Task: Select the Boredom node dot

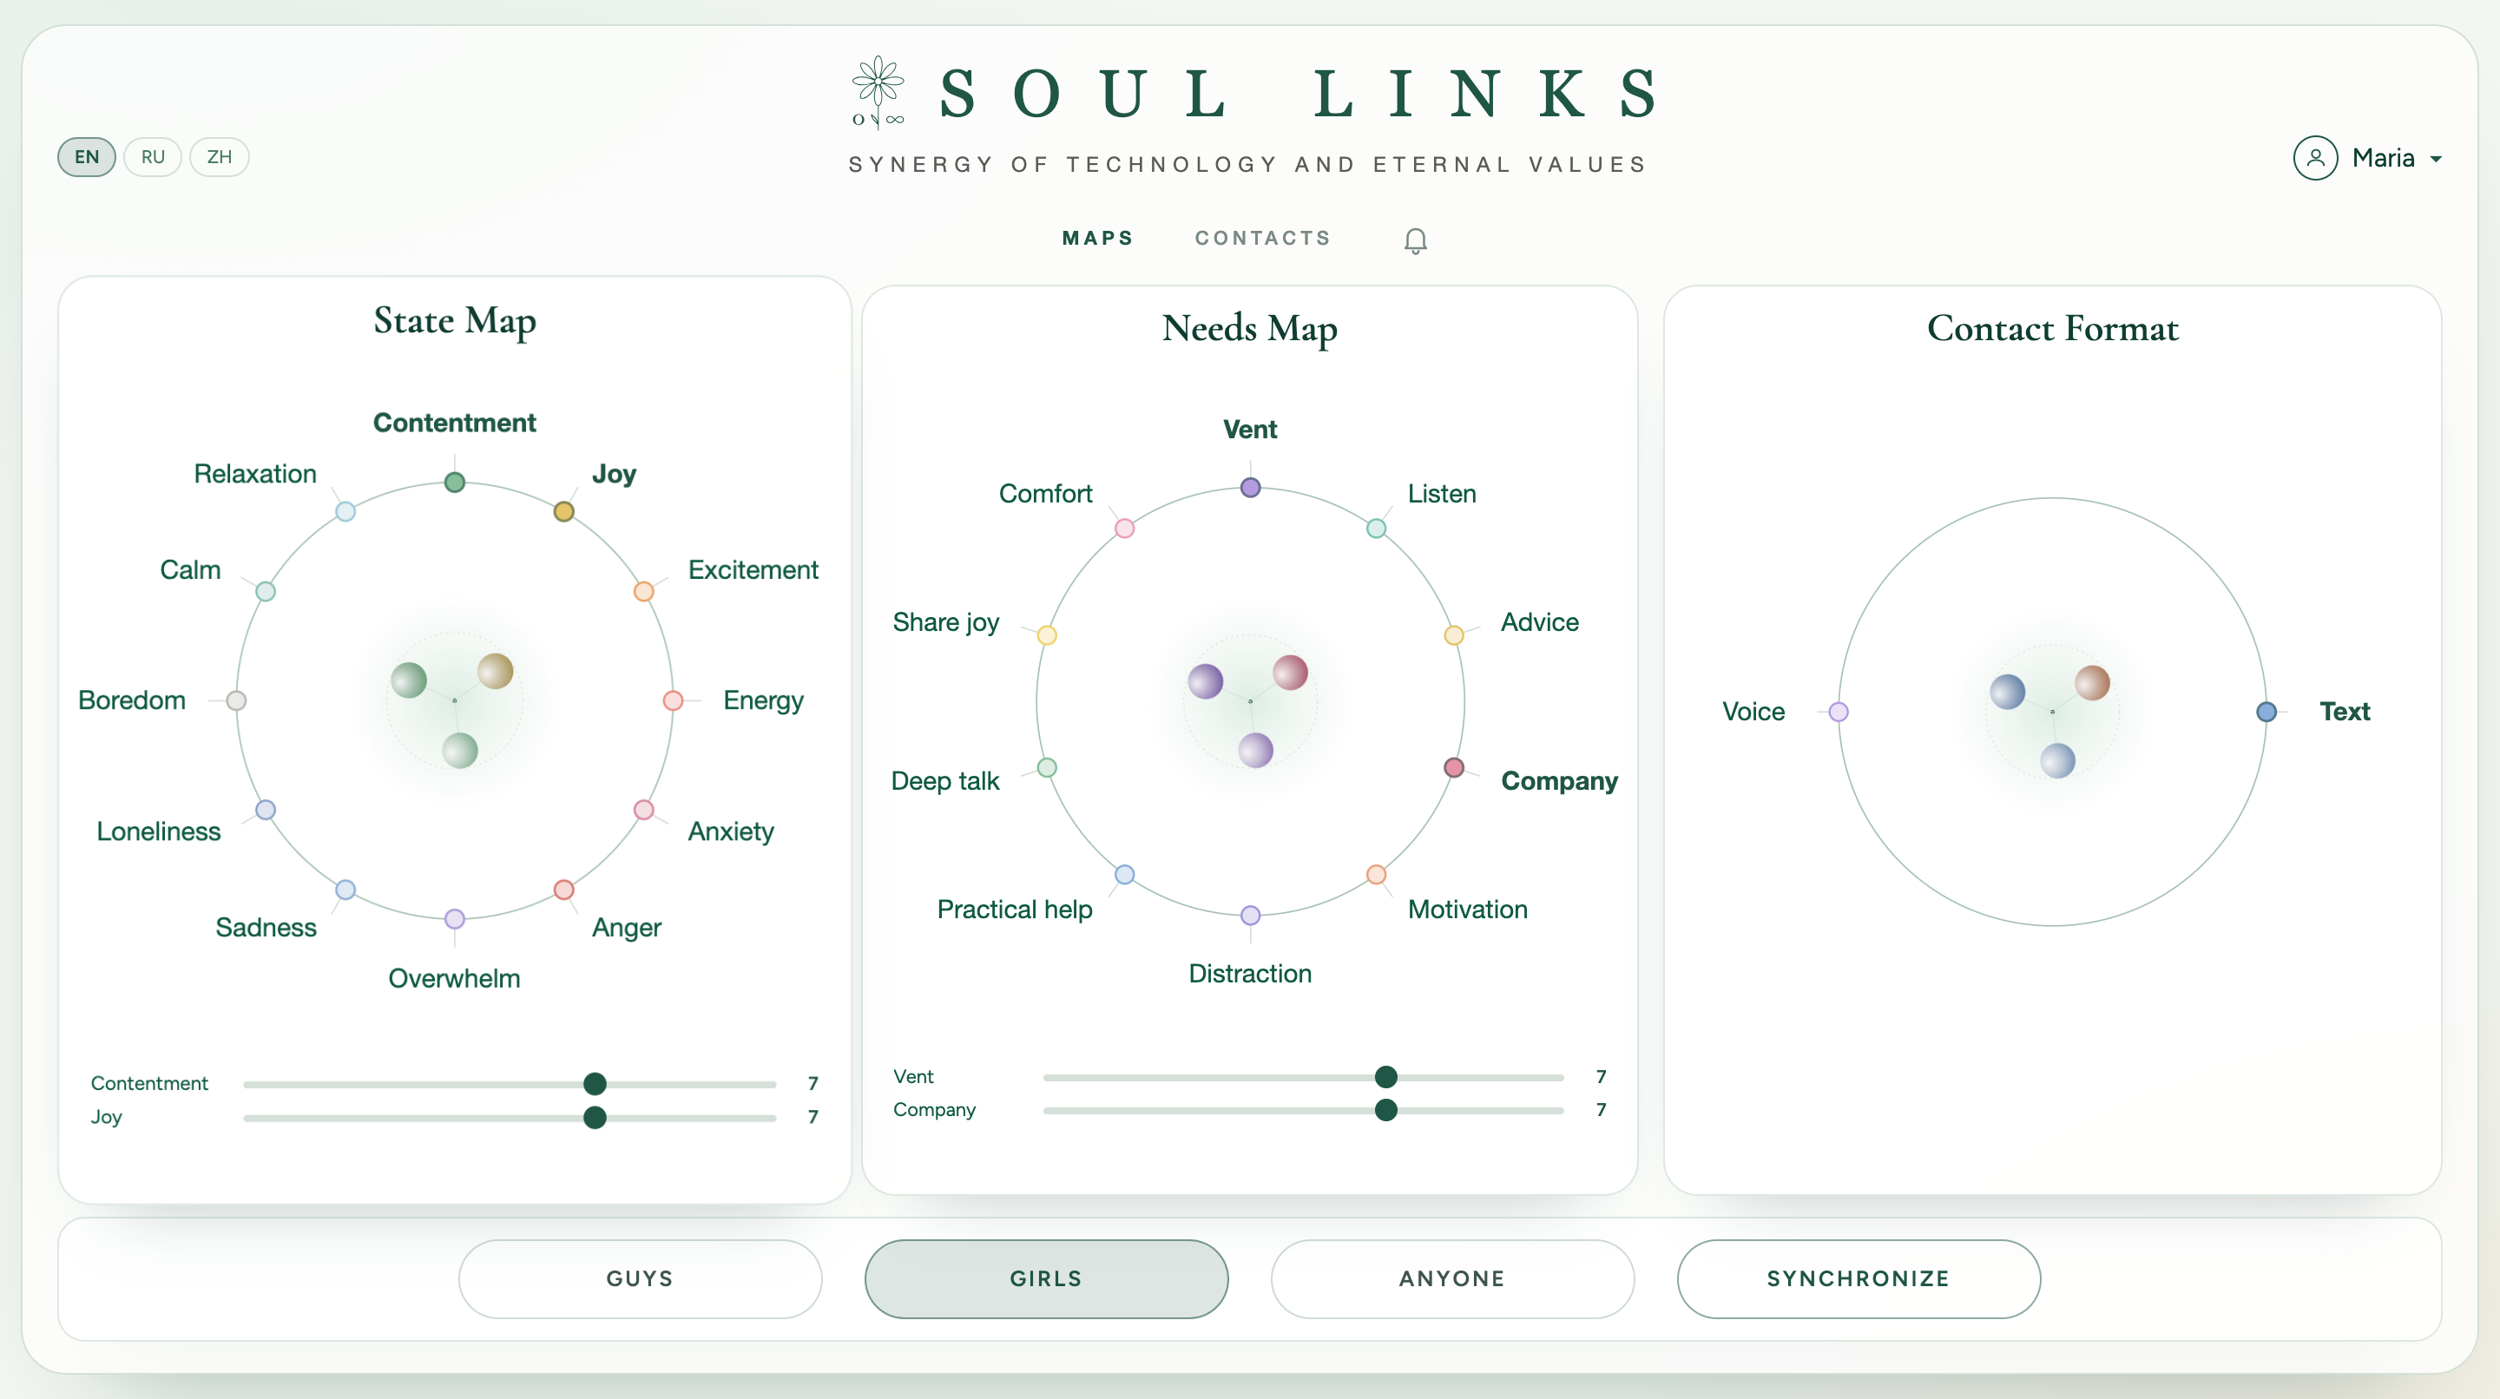Action: tap(236, 700)
